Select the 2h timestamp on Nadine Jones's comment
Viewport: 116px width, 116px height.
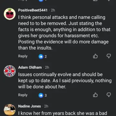(46, 106)
